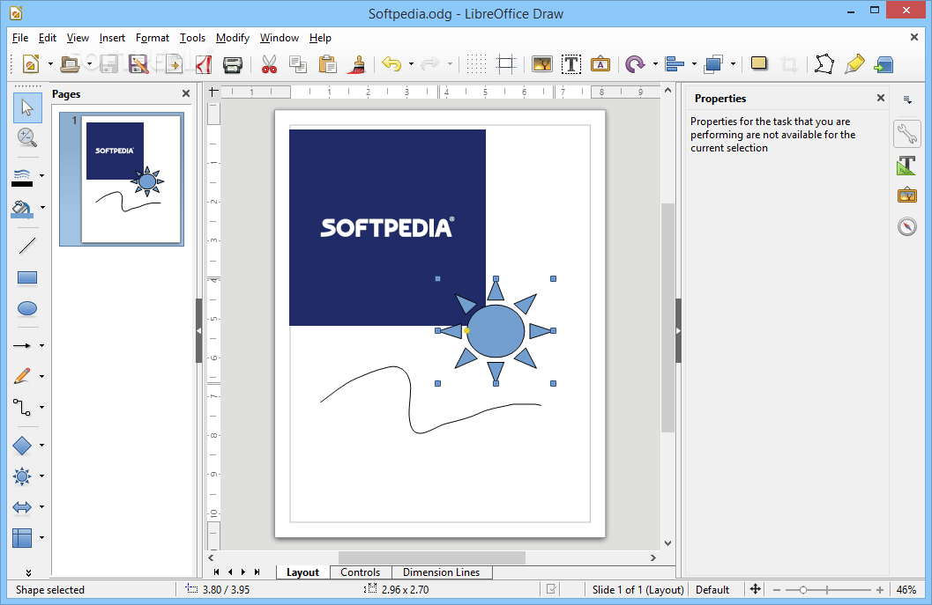Pick the Block Arrows tool

pos(23,507)
